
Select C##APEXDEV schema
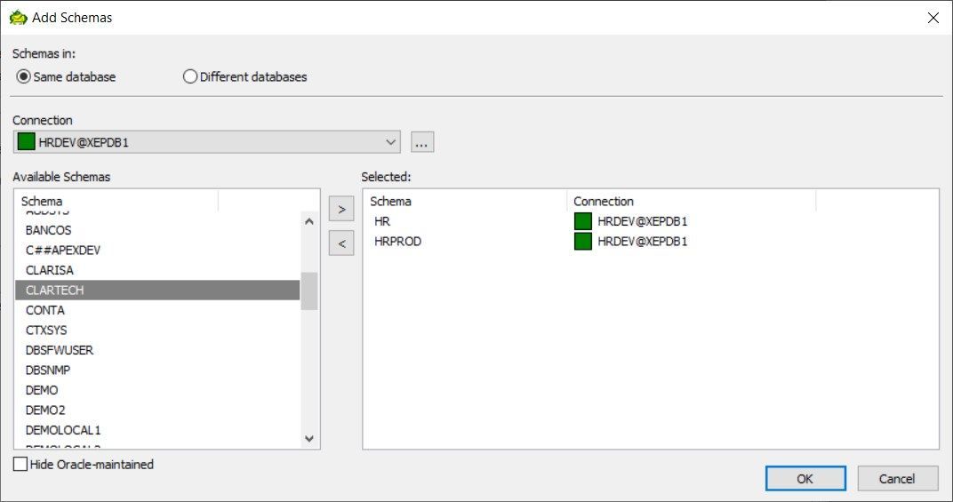pos(157,251)
